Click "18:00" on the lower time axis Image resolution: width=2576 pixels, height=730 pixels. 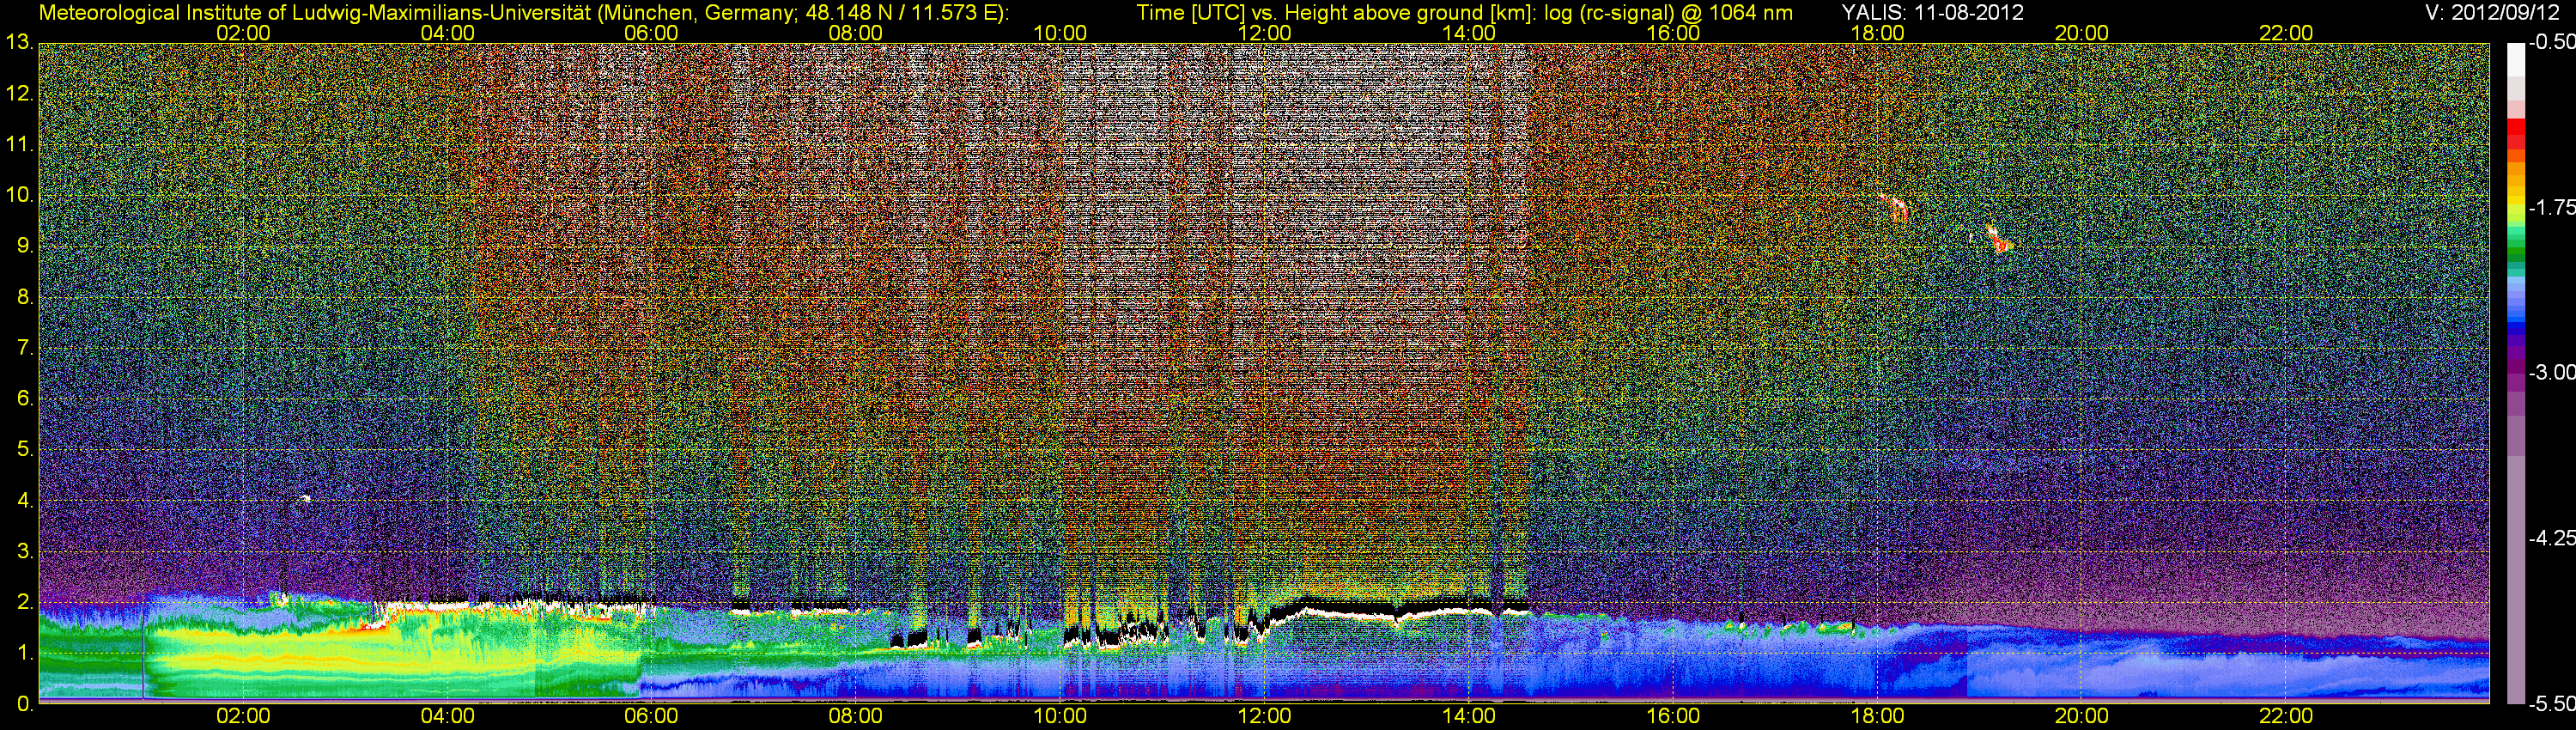point(1878,717)
